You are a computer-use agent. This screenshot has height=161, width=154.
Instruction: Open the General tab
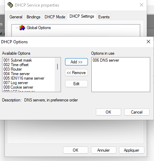[16, 17]
